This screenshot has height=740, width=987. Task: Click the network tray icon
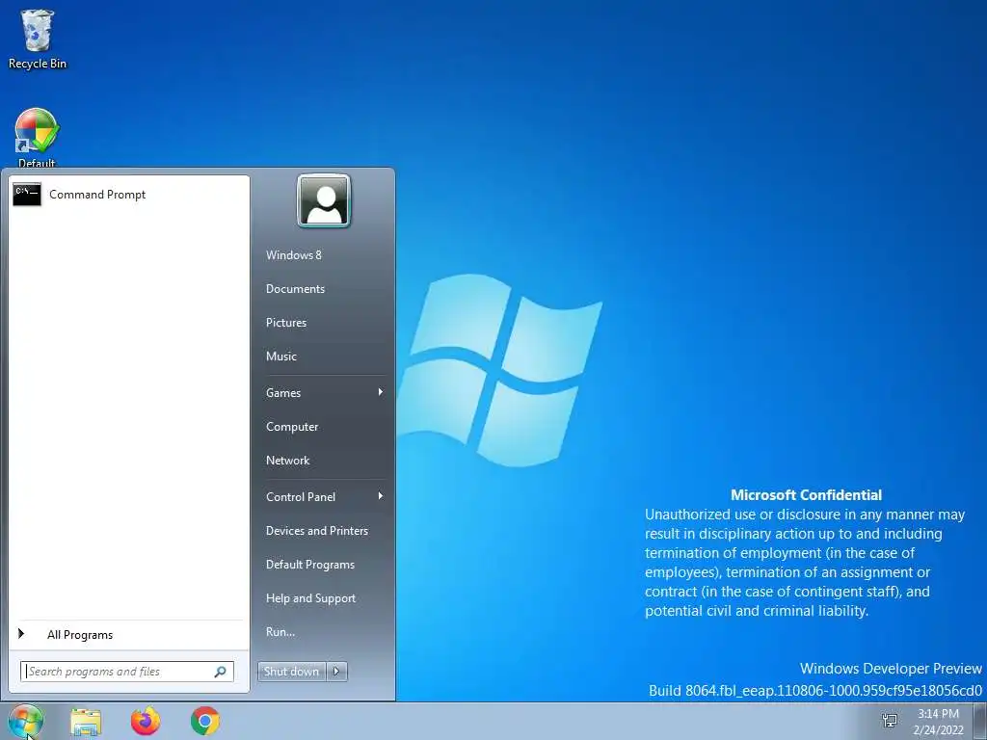pos(890,721)
